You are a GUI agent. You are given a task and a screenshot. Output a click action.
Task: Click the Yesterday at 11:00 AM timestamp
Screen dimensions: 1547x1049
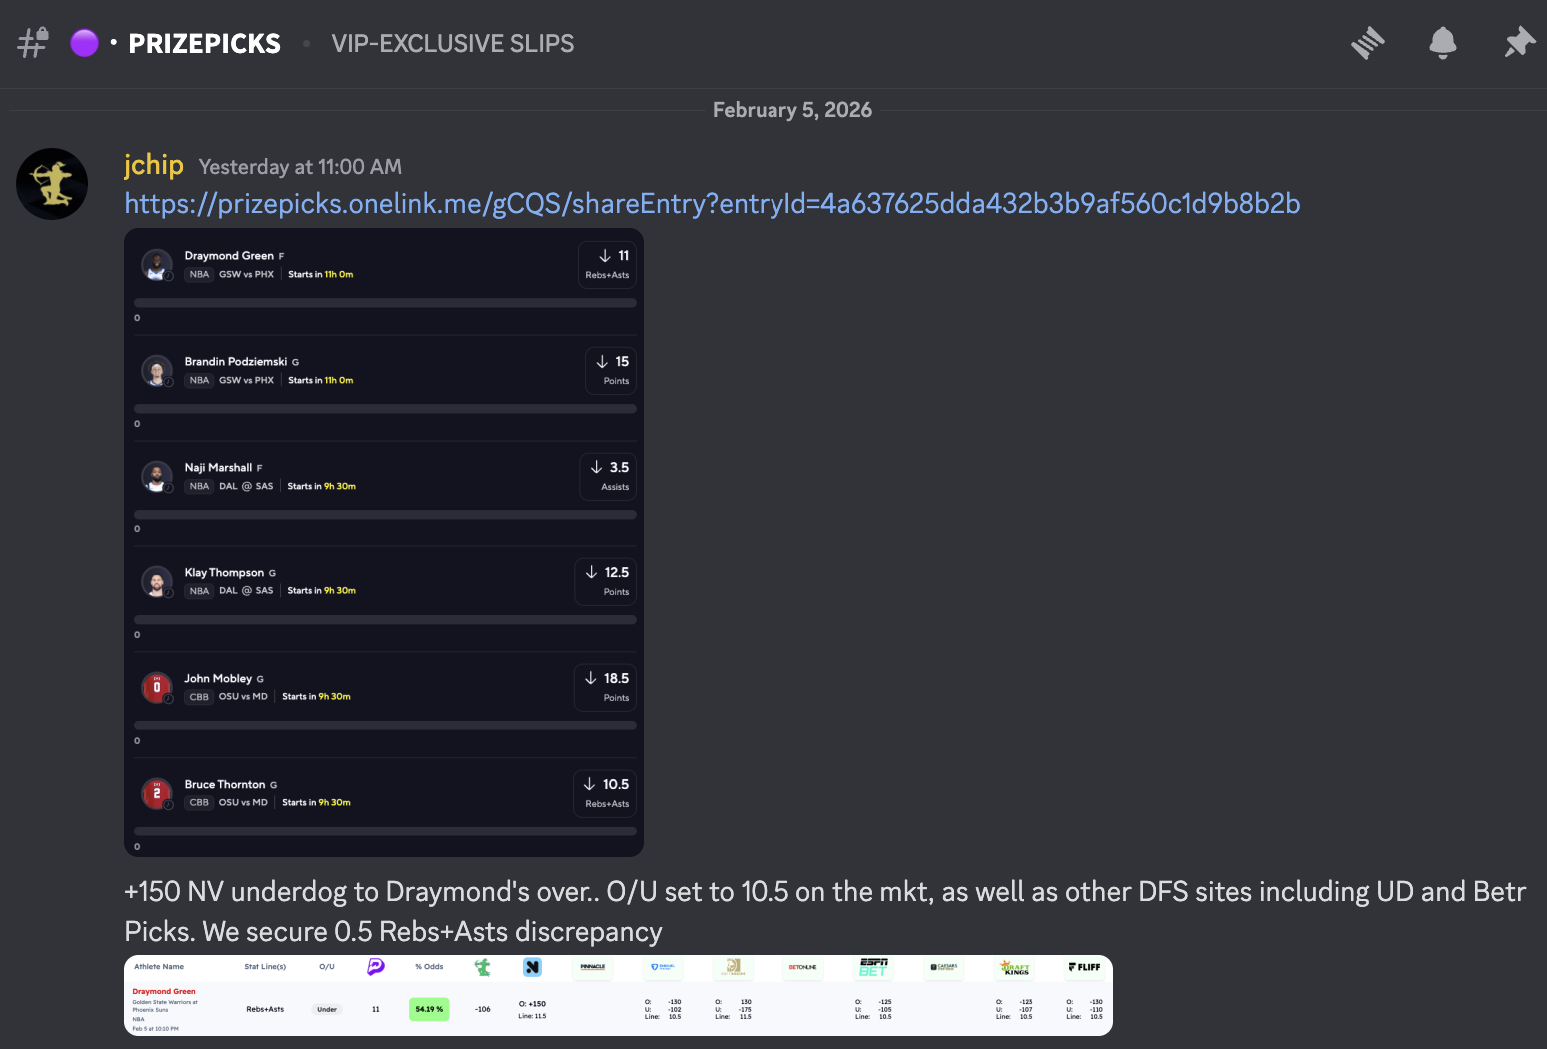tap(300, 167)
